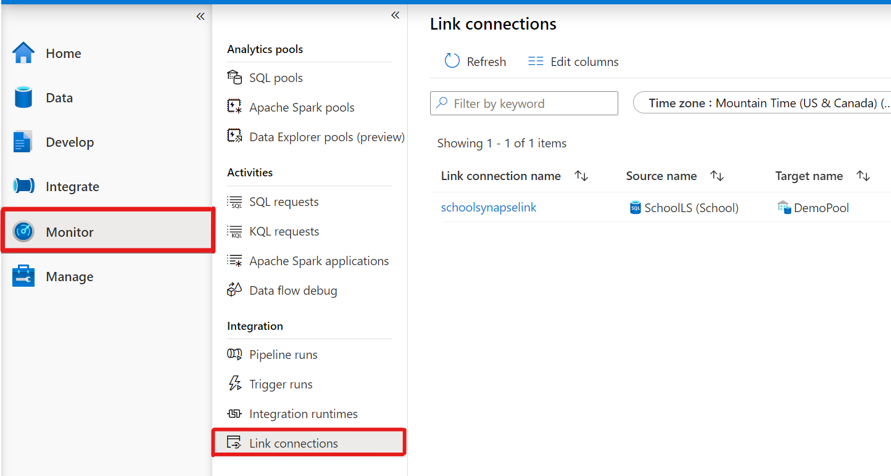Screen dimensions: 891x476
Task: Click the Develop document icon
Action: click(22, 142)
